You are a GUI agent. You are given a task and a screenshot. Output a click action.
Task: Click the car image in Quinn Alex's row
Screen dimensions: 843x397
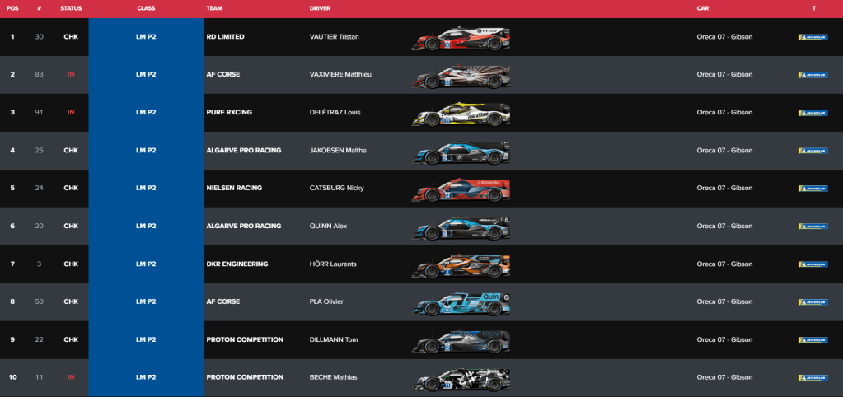pyautogui.click(x=461, y=228)
